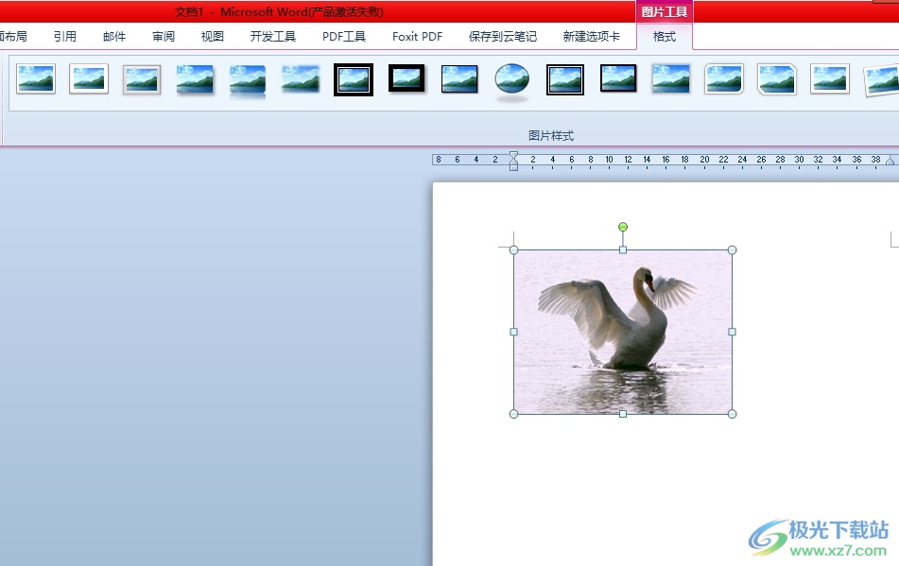The image size is (899, 566).
Task: Apply the Compound Frame Black picture style
Action: 565,79
